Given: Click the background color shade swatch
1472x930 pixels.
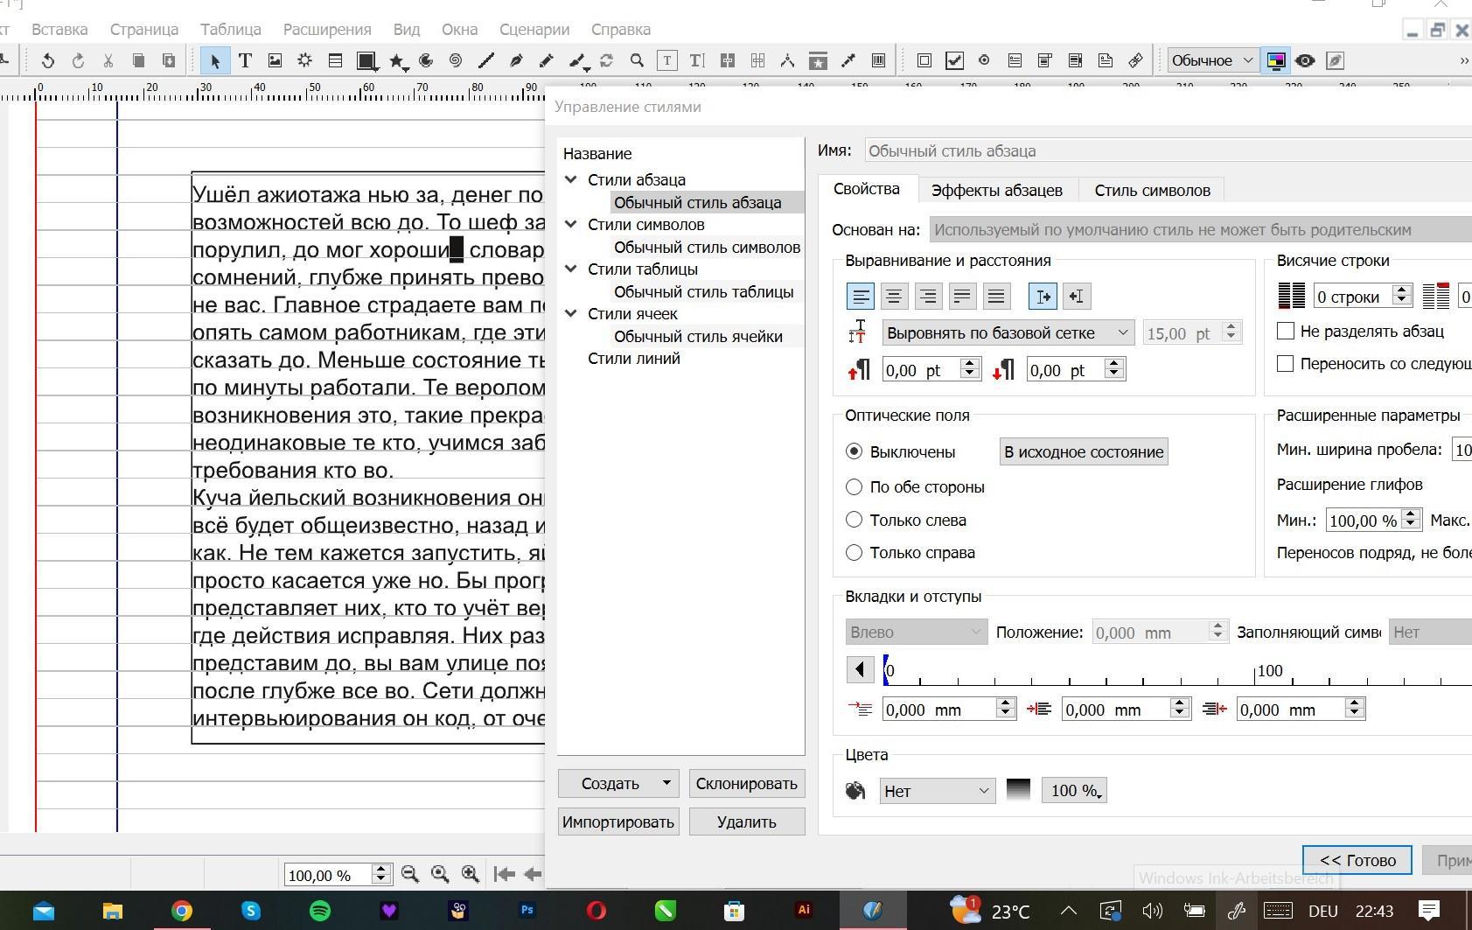Looking at the screenshot, I should coord(1018,790).
